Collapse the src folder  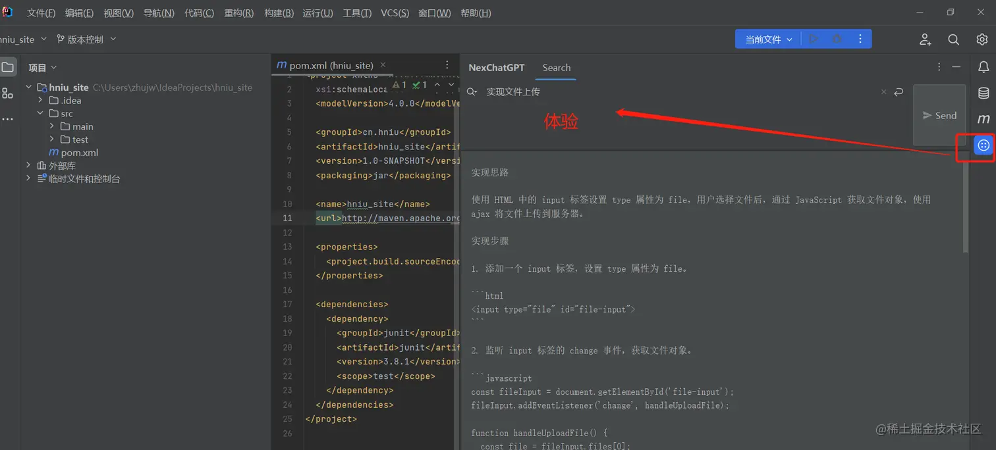(x=40, y=113)
